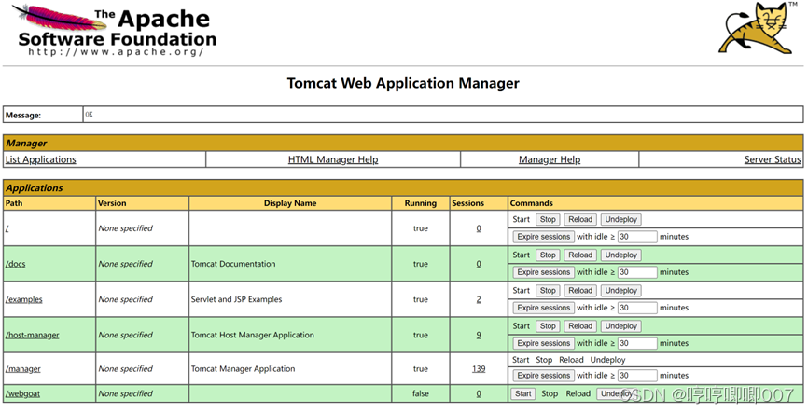The width and height of the screenshot is (808, 413).
Task: Edit idle minutes field for /host-manager
Action: pyautogui.click(x=637, y=343)
